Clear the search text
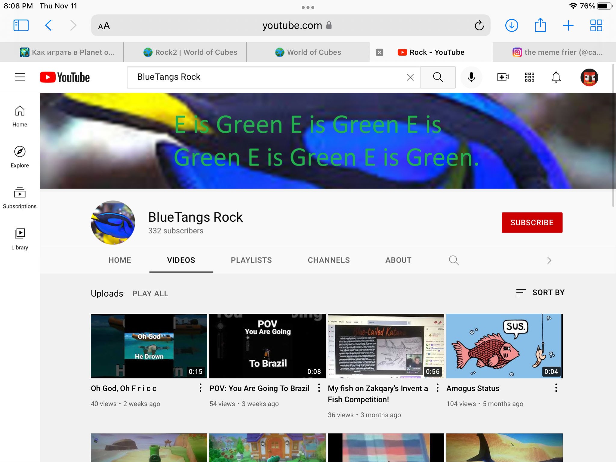 [410, 77]
